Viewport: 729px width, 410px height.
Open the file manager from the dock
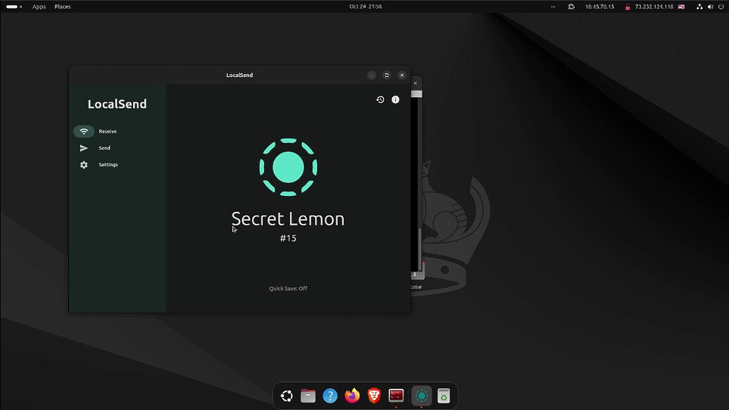click(x=308, y=396)
